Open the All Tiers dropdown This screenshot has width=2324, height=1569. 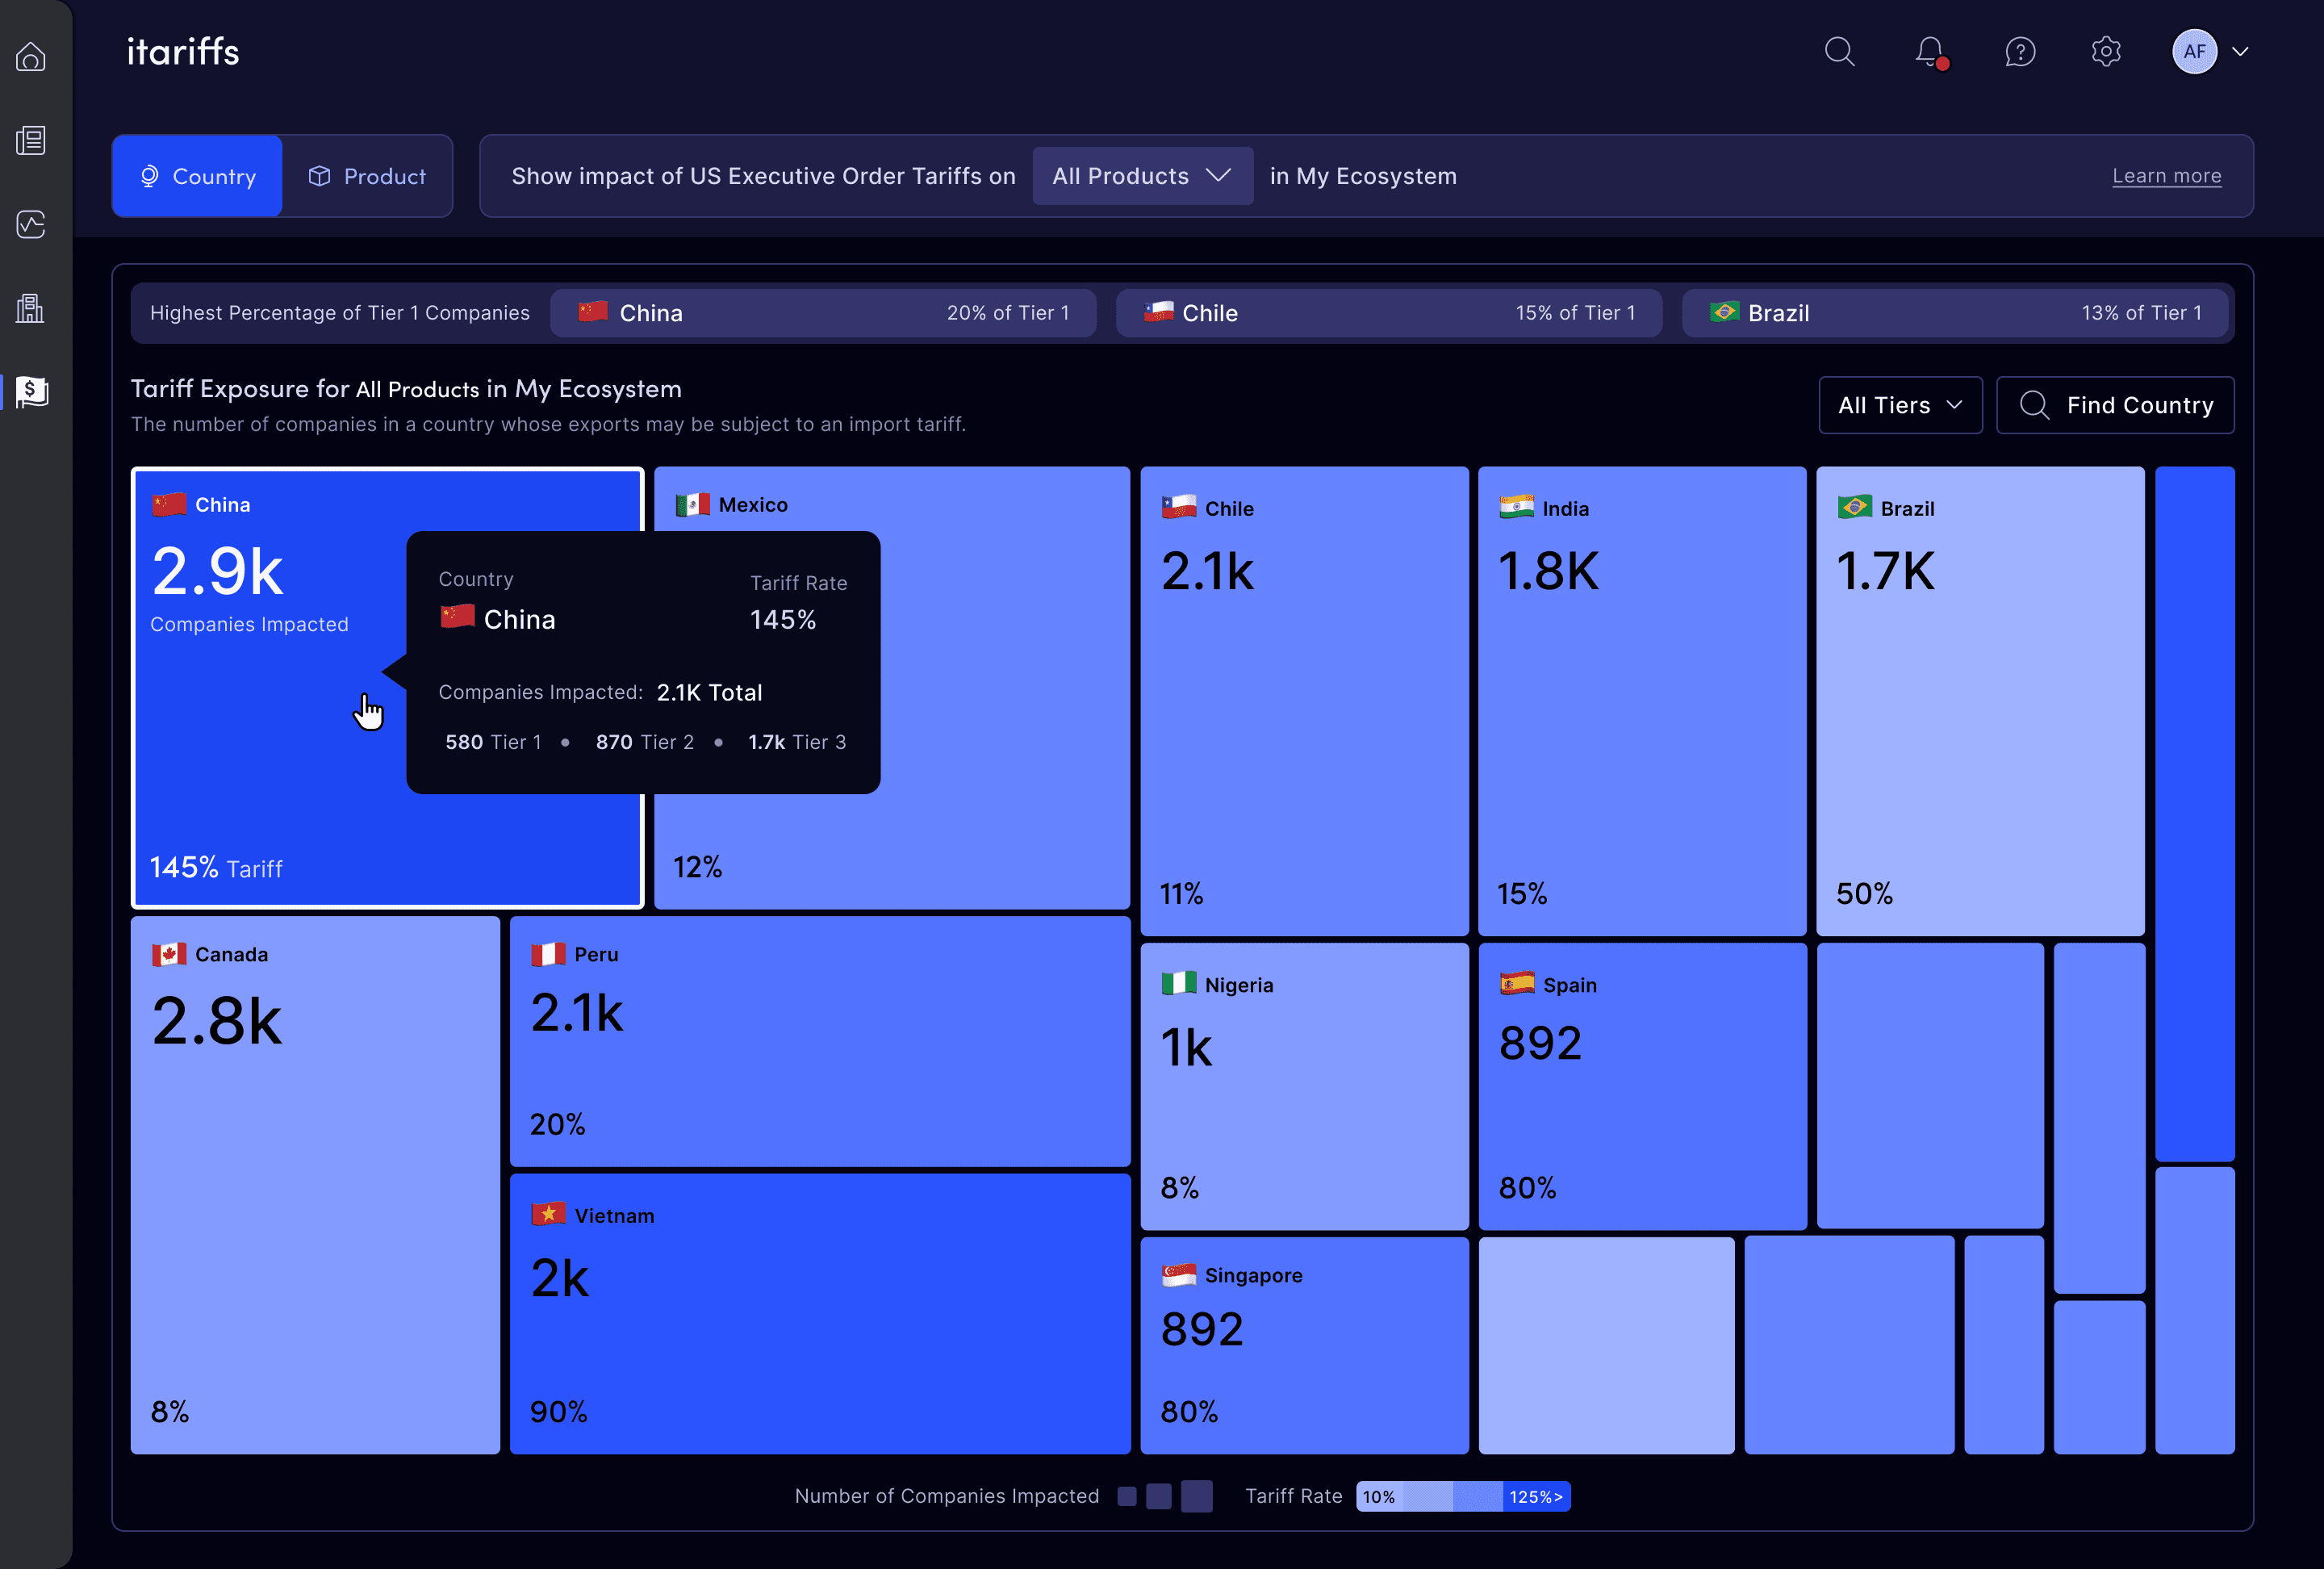1899,405
